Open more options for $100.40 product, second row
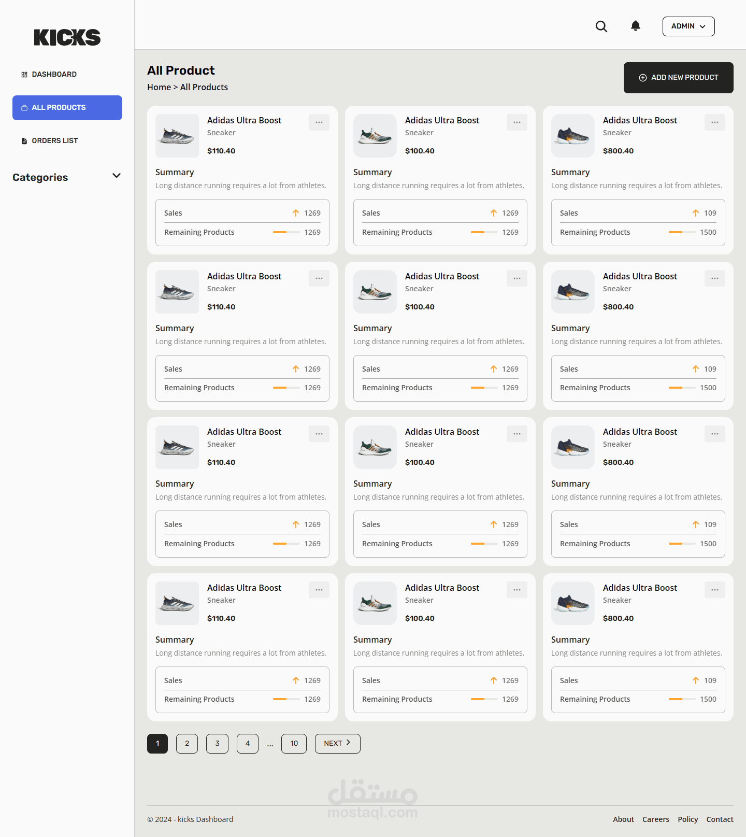The image size is (746, 837). 517,278
